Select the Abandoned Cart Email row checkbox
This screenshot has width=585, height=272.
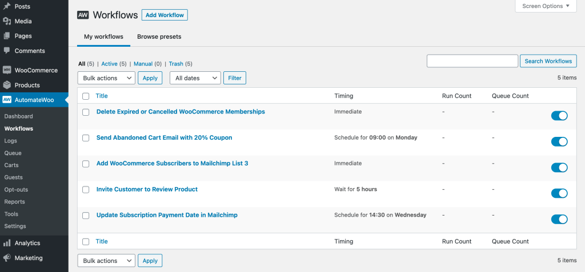86,138
